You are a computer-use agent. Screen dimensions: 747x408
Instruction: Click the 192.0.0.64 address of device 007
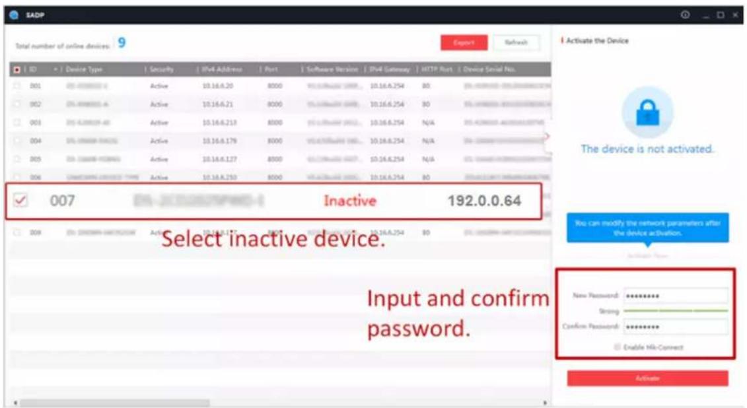click(x=484, y=201)
